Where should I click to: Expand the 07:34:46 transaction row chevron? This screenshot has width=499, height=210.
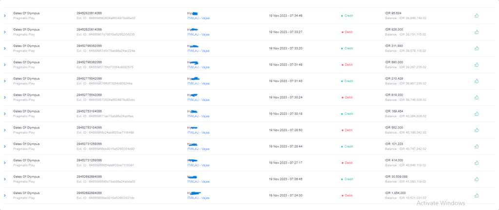pos(4,16)
